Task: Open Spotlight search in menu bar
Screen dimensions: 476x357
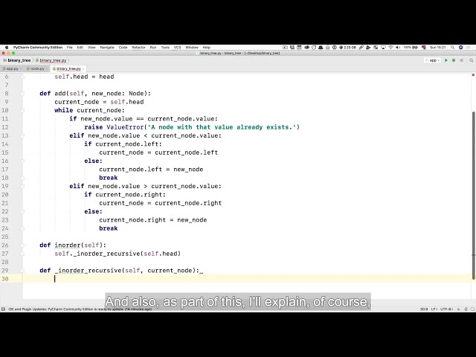Action: coord(453,48)
